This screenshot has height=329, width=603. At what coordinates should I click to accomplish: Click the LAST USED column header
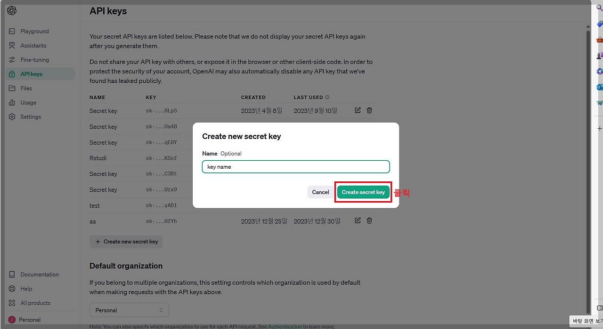click(309, 97)
